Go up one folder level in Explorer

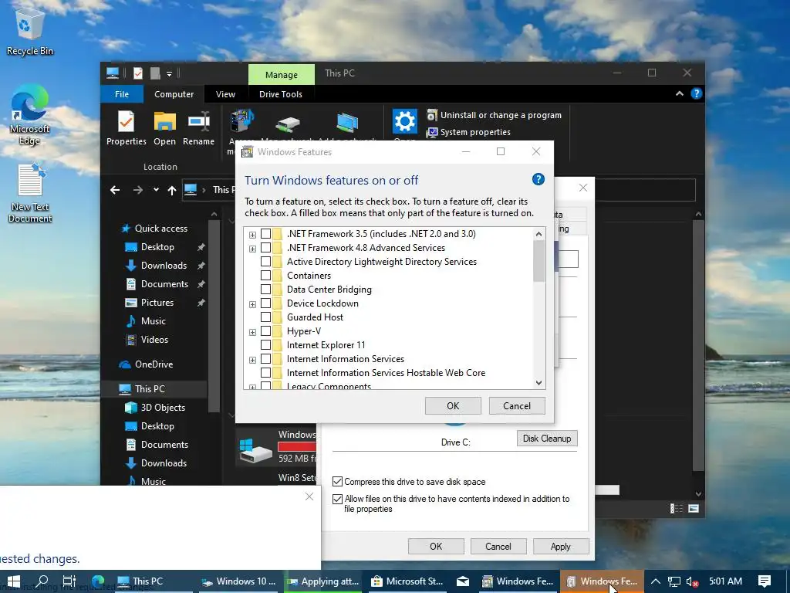click(x=172, y=190)
